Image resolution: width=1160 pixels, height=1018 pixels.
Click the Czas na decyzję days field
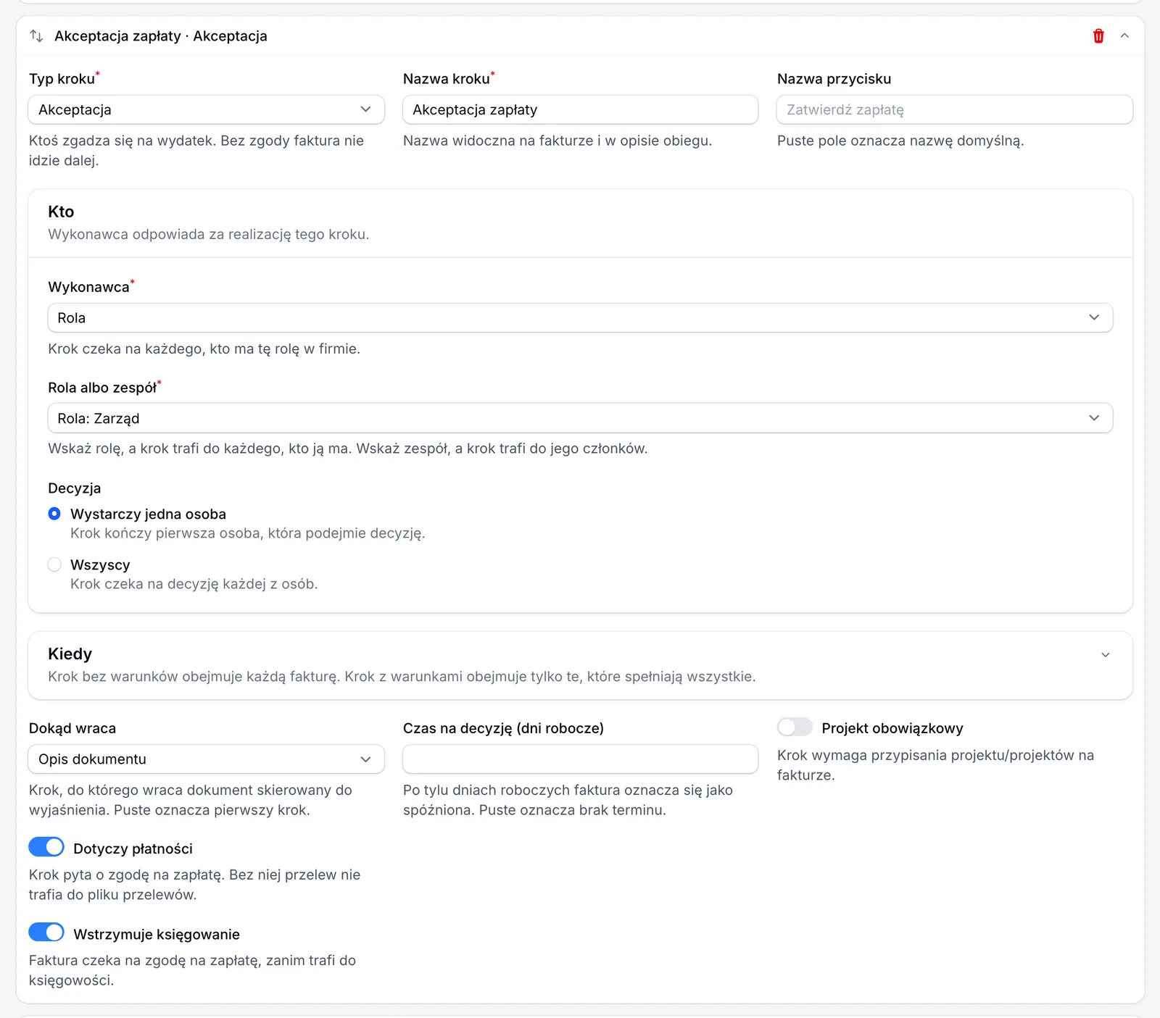580,759
